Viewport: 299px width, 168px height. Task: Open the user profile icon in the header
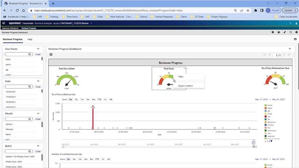point(296,23)
